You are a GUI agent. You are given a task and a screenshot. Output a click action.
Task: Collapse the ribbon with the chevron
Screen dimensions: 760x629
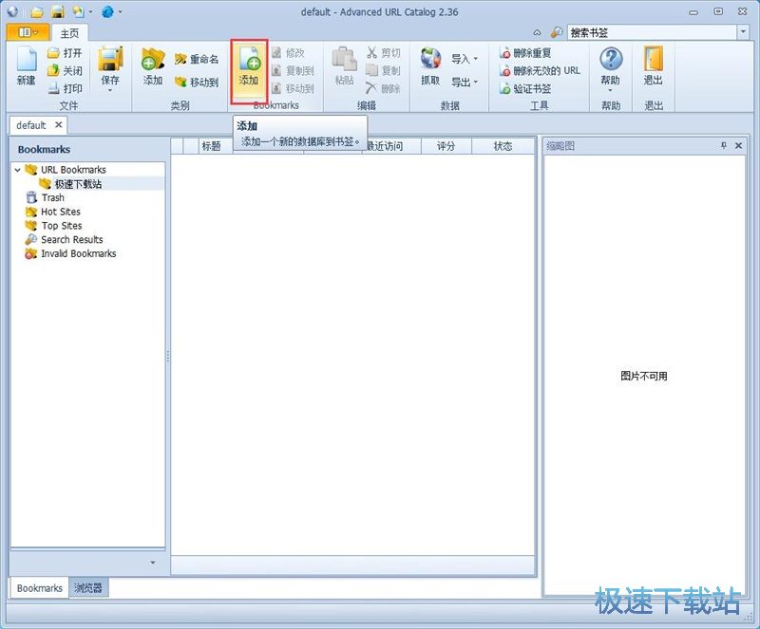click(537, 32)
